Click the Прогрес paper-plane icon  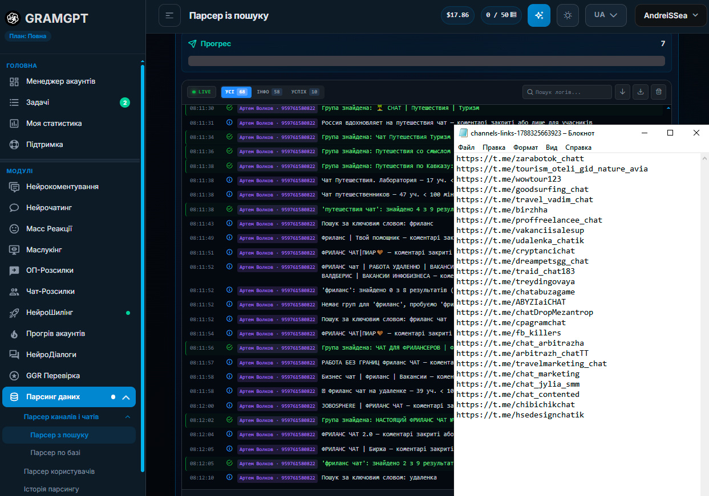coord(192,44)
